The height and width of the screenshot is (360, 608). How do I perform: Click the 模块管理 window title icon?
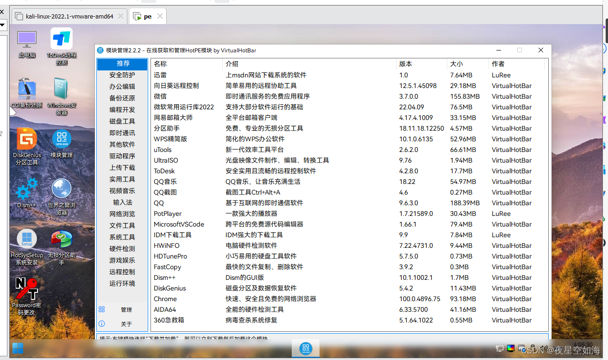100,50
